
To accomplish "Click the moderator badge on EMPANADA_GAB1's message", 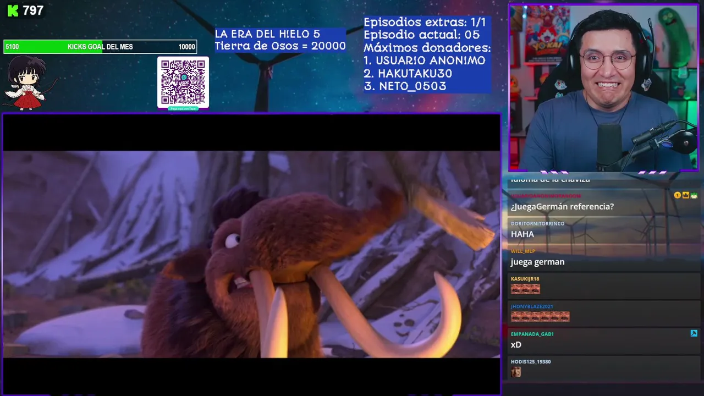I will point(694,333).
